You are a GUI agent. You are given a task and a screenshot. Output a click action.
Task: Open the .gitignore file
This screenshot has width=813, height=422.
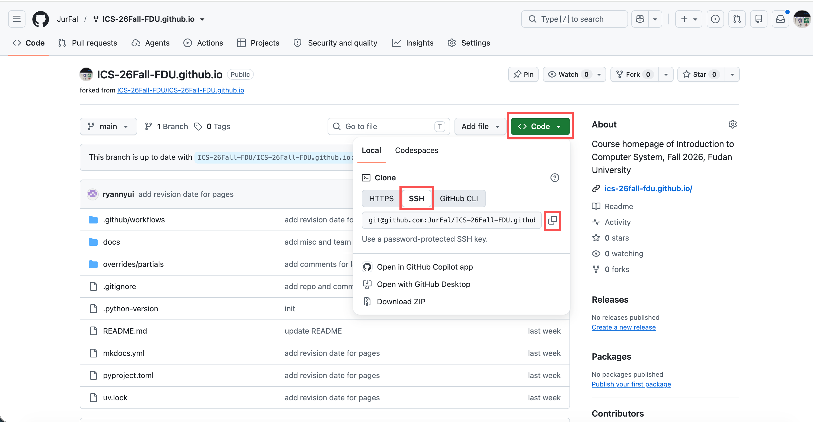(x=119, y=286)
